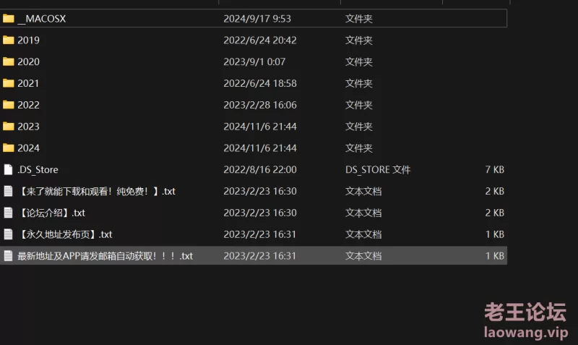
Task: Select the .DS_Store file name
Action: [38, 170]
